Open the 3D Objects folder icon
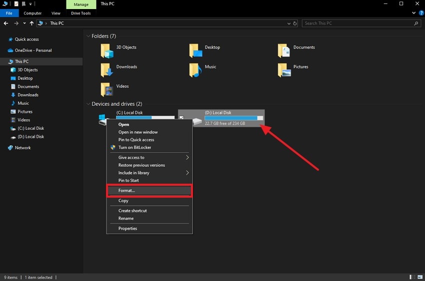 (x=107, y=51)
